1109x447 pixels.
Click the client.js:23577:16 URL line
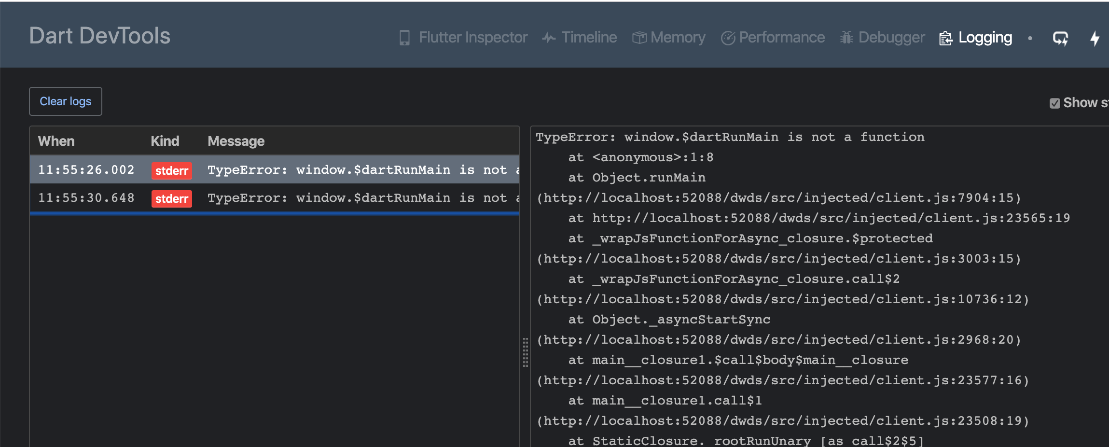783,380
